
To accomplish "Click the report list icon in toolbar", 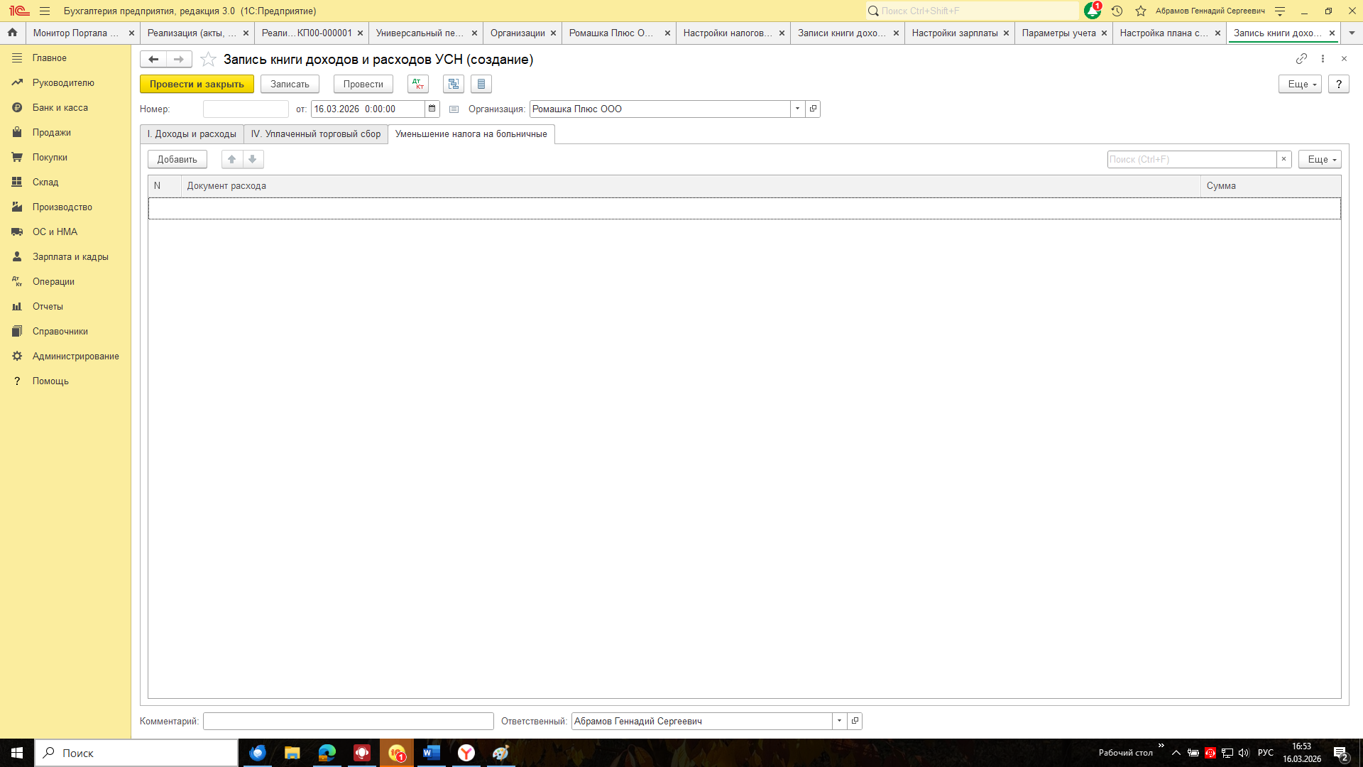I will 481,84.
